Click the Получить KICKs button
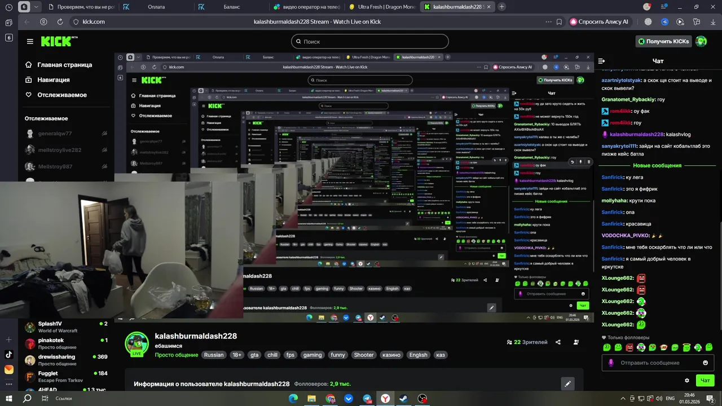The image size is (722, 406). pyautogui.click(x=664, y=41)
